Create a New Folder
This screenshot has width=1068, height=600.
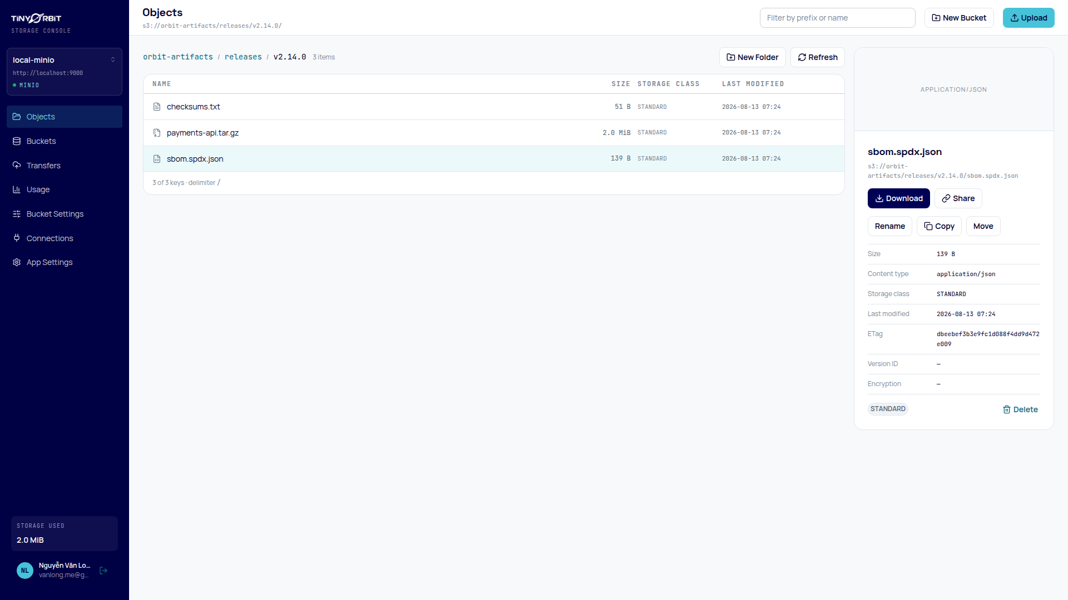[x=753, y=57]
